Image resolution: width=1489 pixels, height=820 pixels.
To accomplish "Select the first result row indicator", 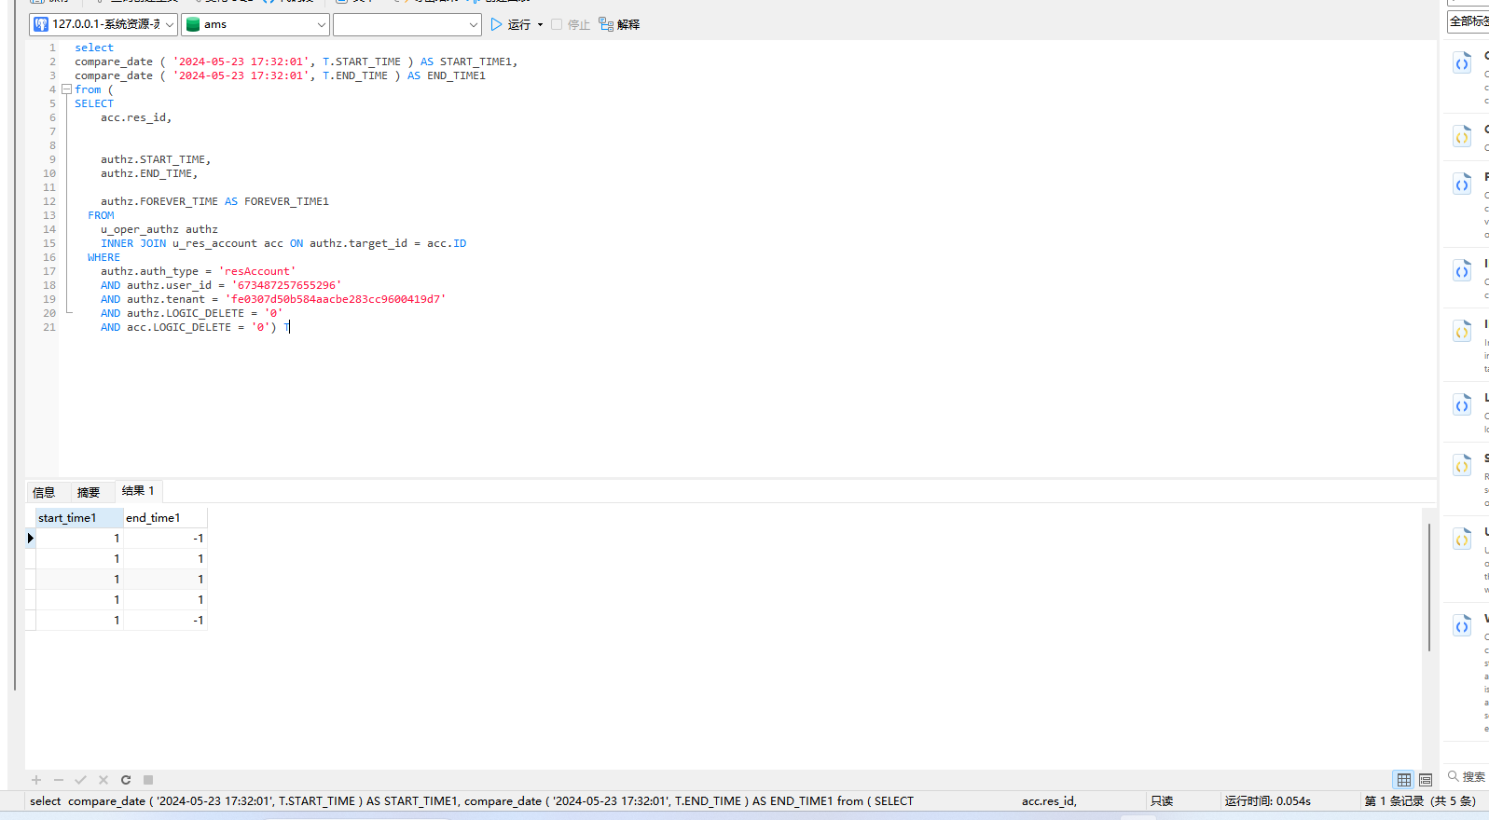I will 31,538.
